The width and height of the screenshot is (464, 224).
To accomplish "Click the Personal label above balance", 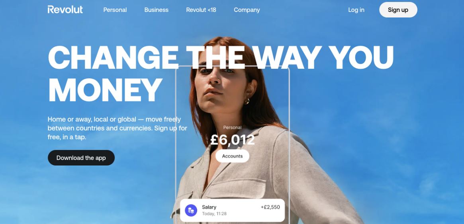I will click(232, 127).
